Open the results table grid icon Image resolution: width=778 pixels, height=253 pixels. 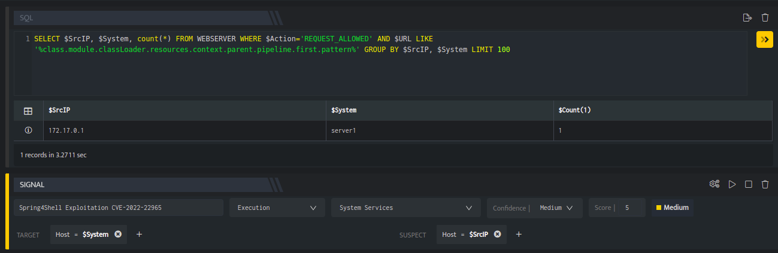(x=28, y=111)
